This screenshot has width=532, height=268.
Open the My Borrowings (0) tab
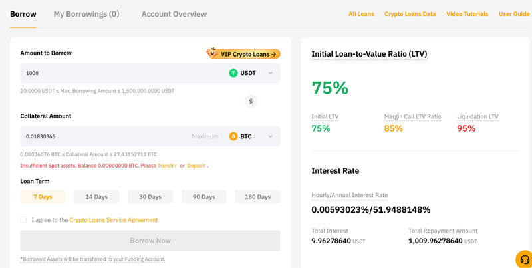pos(86,14)
